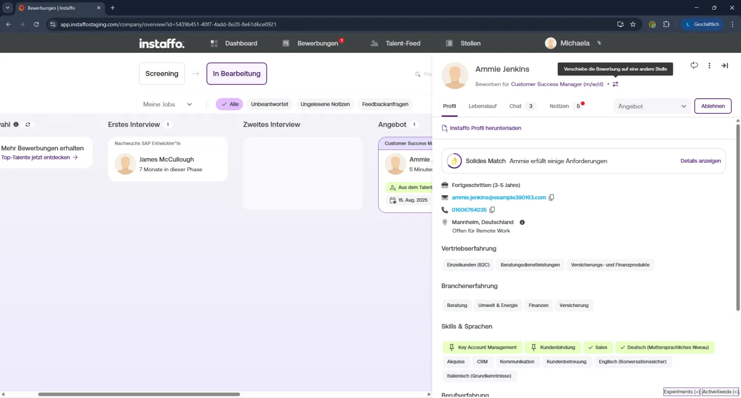Open the Angebot stage dropdown

pos(652,106)
